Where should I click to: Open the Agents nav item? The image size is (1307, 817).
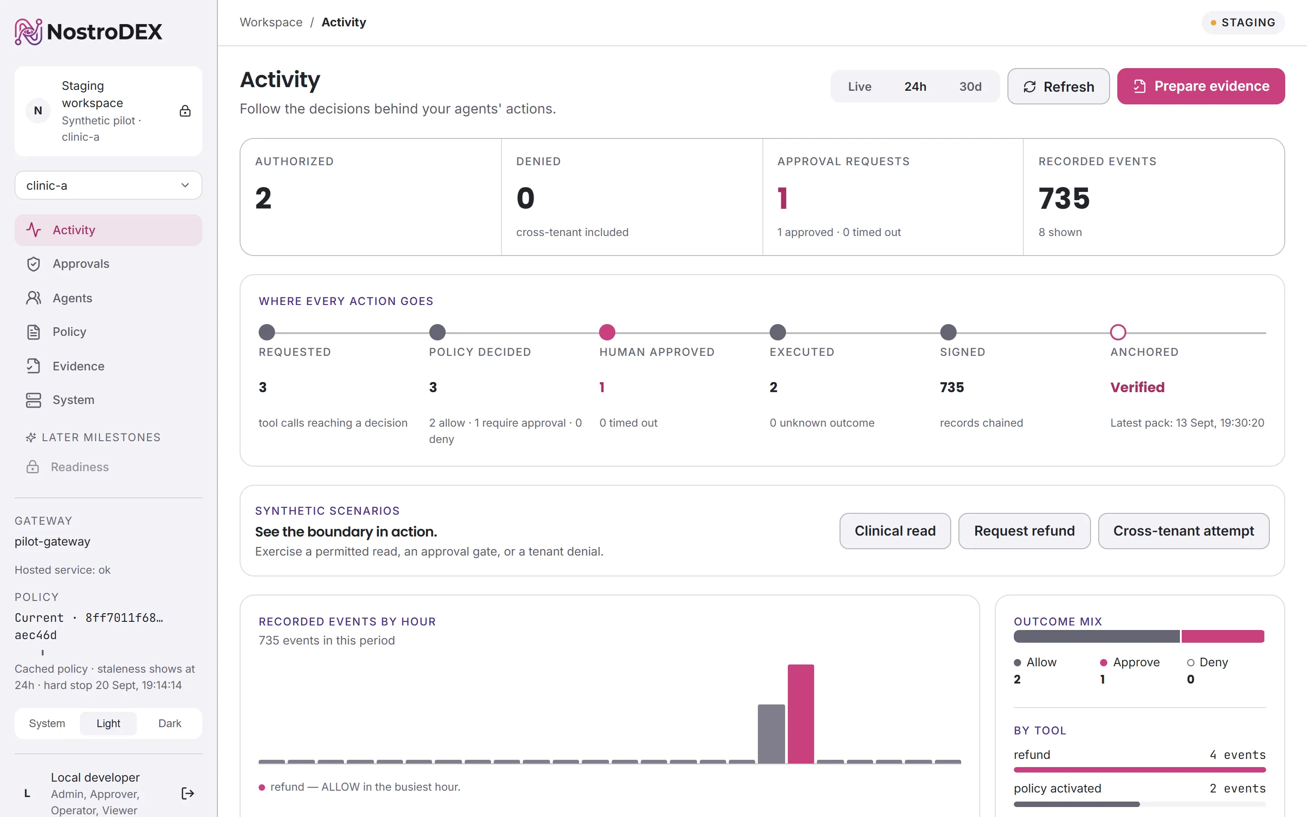[x=108, y=298]
